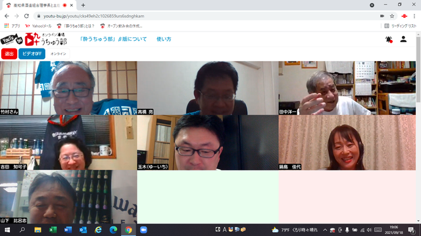
Task: Open clock showing 19:06 2021/09/18
Action: pos(394,230)
